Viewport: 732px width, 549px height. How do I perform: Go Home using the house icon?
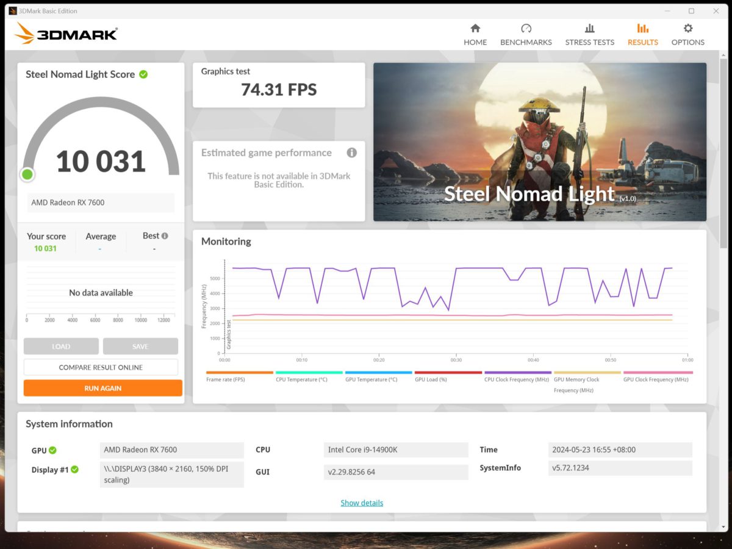click(x=475, y=29)
